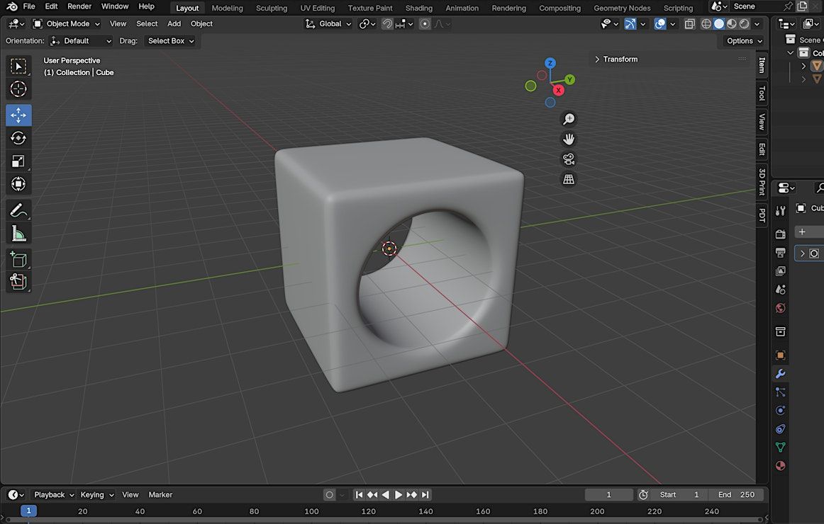Open the Render menu
The image size is (824, 524).
pos(79,6)
